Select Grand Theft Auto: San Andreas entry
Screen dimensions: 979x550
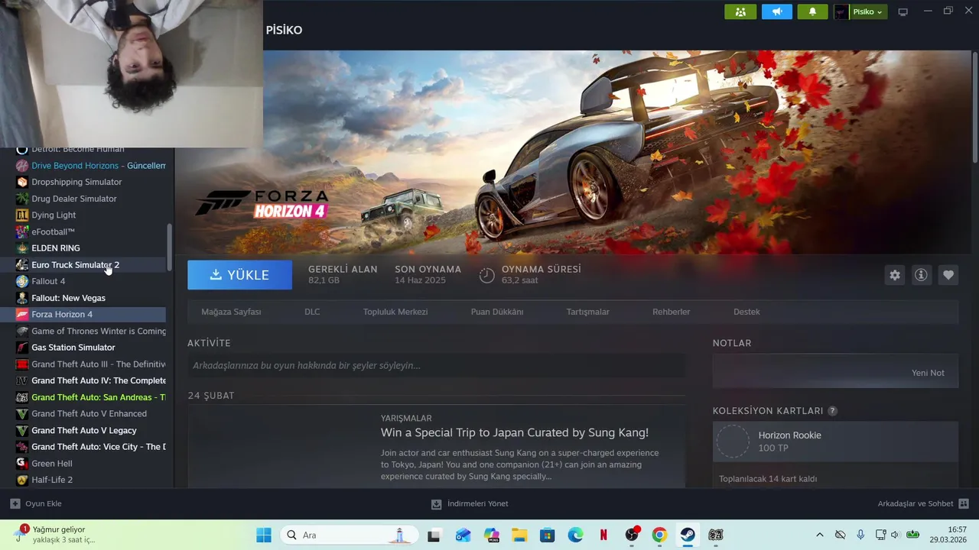pyautogui.click(x=91, y=397)
